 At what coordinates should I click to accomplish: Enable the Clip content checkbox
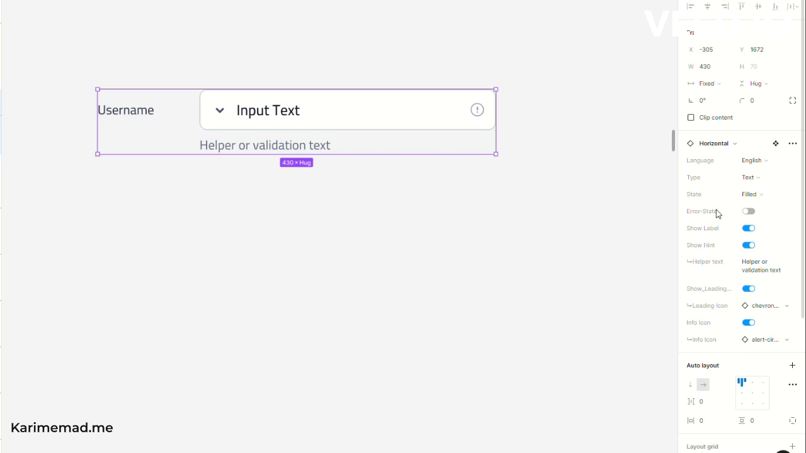[691, 118]
